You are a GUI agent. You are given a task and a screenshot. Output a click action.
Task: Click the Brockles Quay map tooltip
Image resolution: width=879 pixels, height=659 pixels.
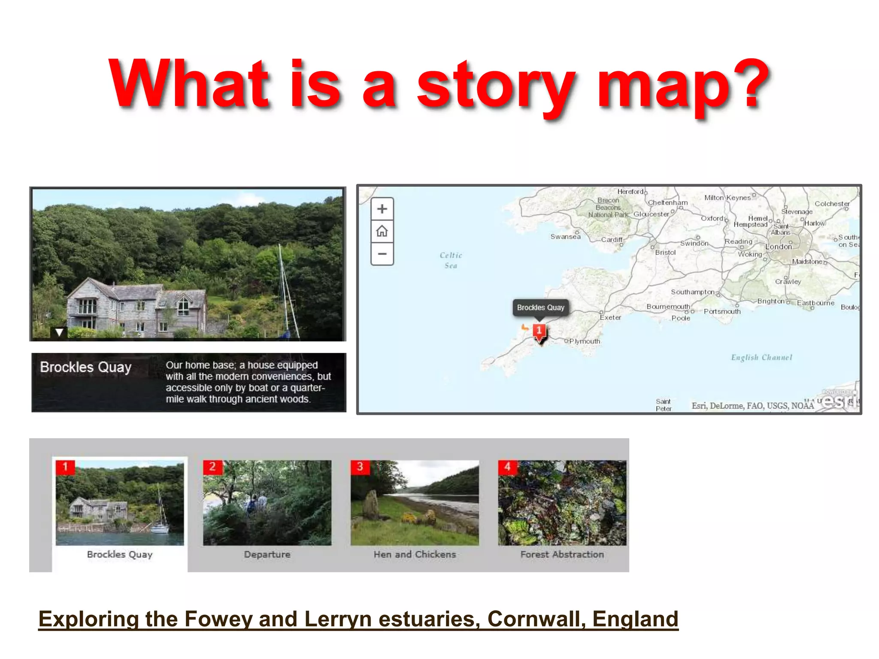pos(540,308)
